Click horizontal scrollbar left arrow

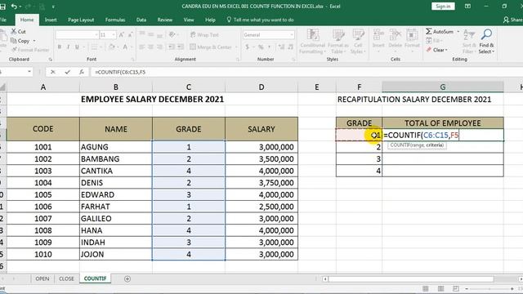(325, 279)
